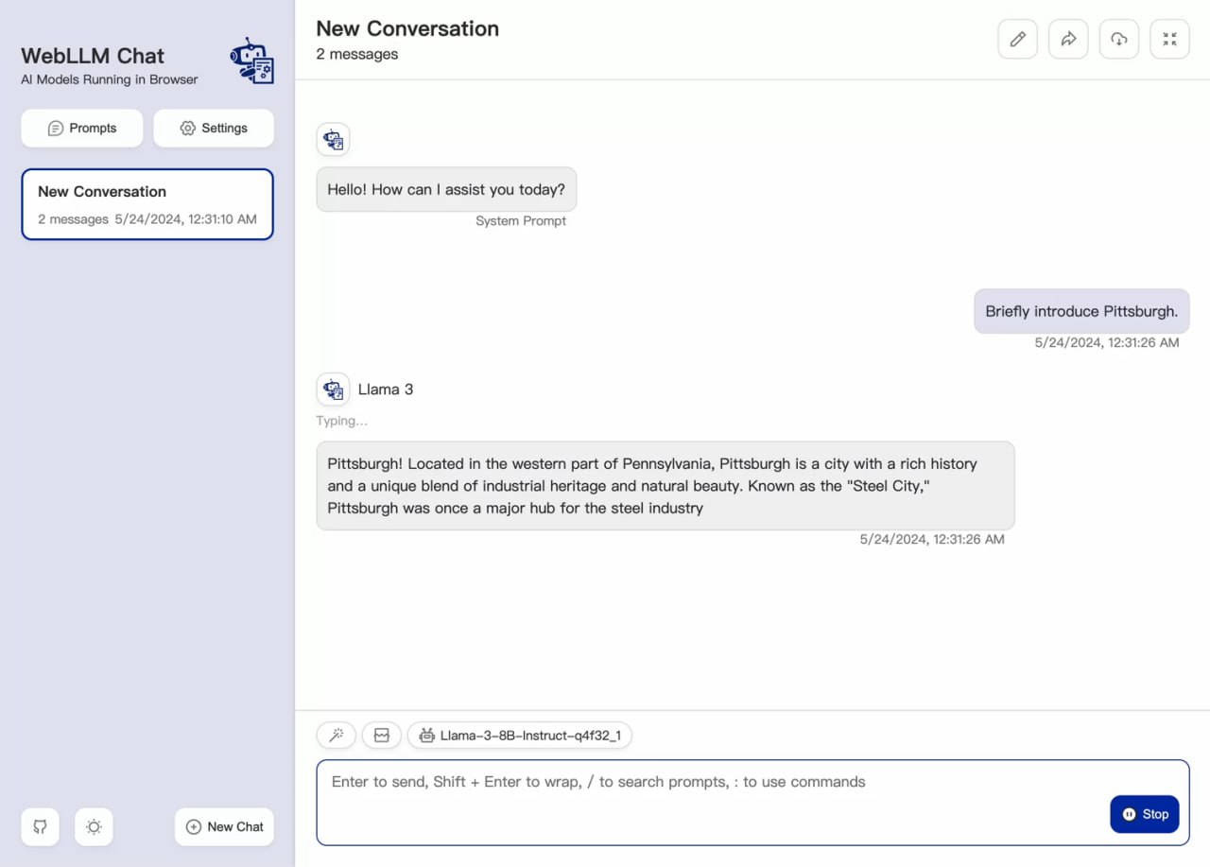1210x867 pixels.
Task: Open the Settings panel
Action: (x=214, y=128)
